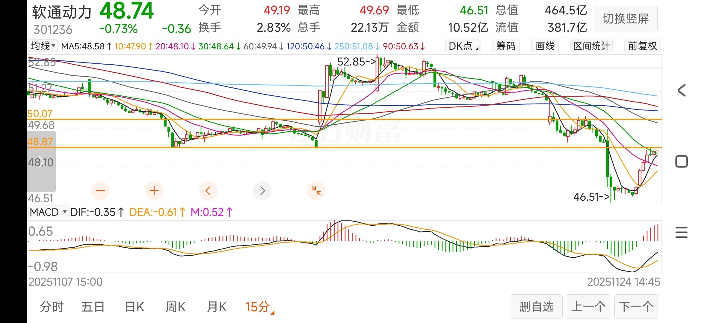
Task: Click the gray left-edge drag handle
Action: (x=41, y=161)
